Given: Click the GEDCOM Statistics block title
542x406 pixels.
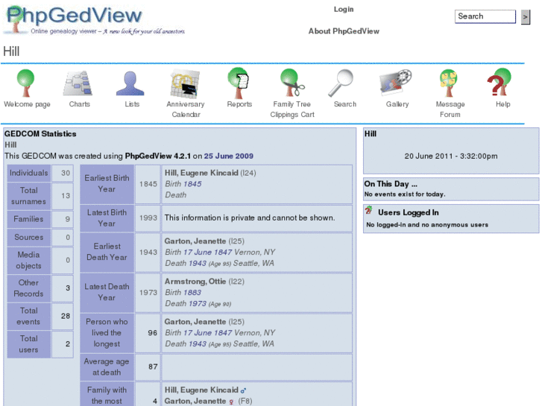Looking at the screenshot, I should [40, 134].
